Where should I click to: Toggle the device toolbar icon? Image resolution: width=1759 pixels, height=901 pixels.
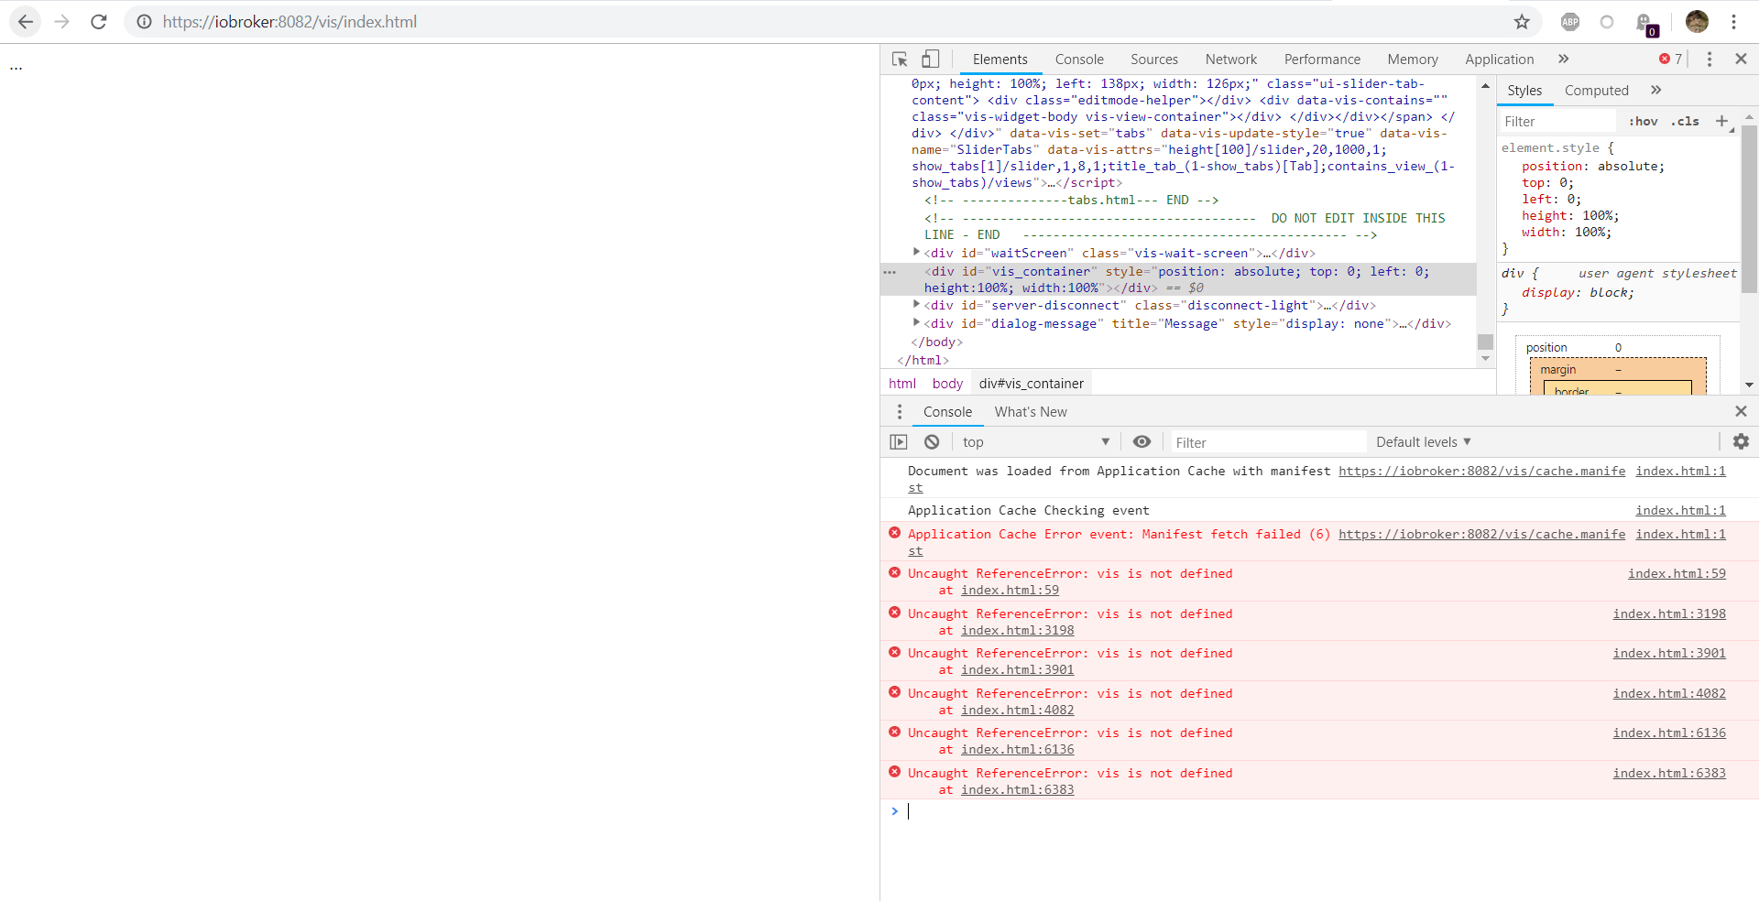point(930,60)
